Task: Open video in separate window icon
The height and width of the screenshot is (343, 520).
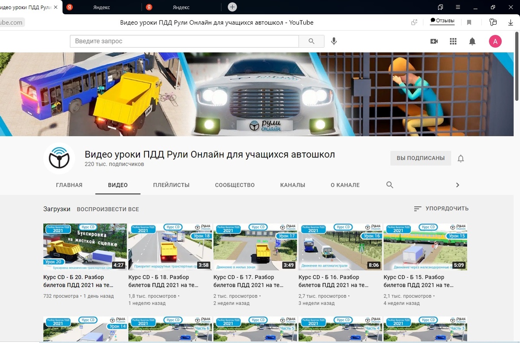Action: 414,22
